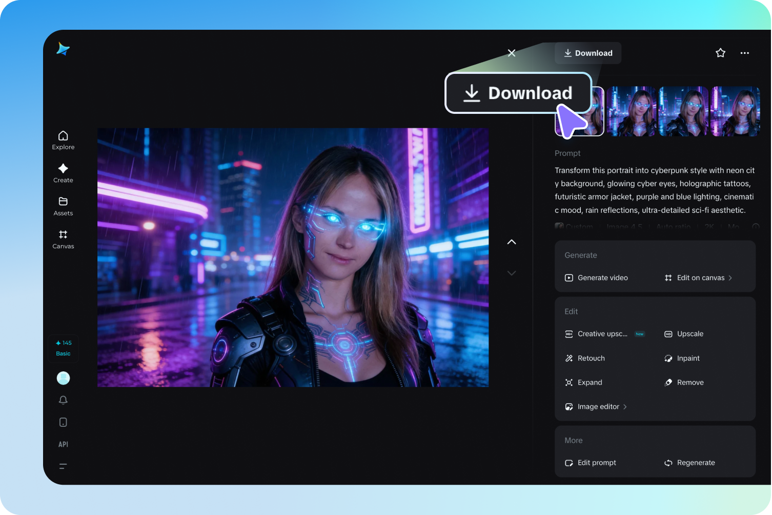
Task: Open Edit on canvas with the chevron
Action: click(x=700, y=278)
